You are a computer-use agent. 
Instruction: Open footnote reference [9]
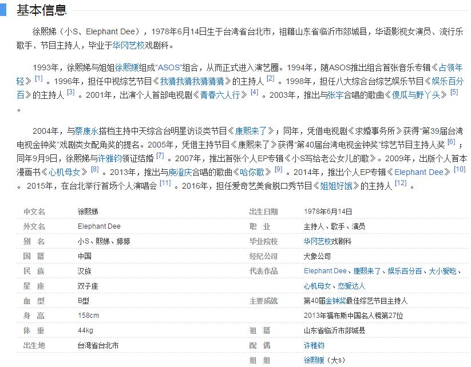click(x=279, y=169)
